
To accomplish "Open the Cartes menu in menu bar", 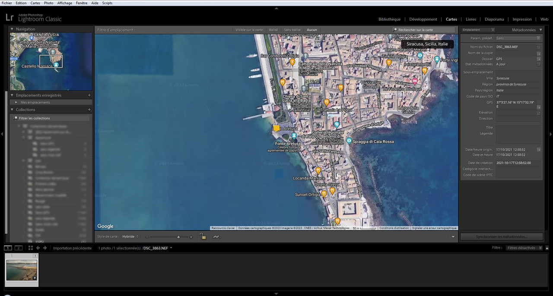I will tap(35, 3).
